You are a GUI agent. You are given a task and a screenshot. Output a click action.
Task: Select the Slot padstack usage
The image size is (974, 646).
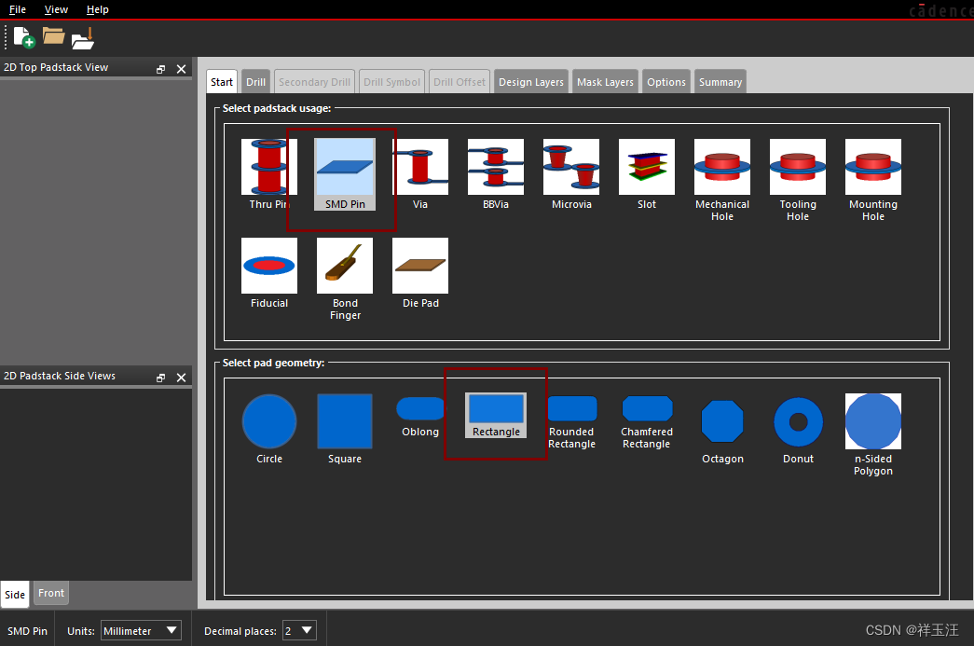[647, 168]
